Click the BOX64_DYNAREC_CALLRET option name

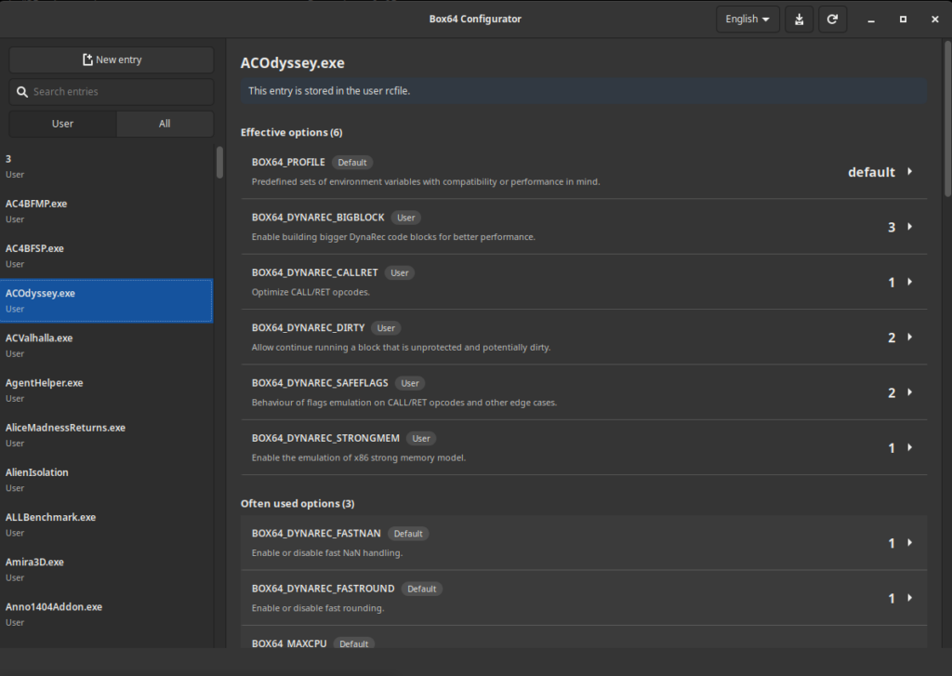point(314,272)
